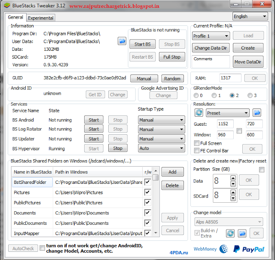This screenshot has height=260, width=275.
Task: Click the Create profile button
Action: (248, 48)
